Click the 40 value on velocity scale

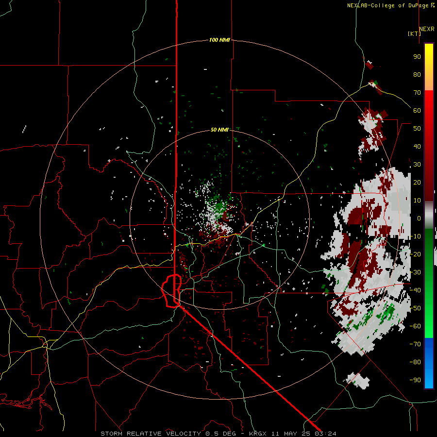[417, 146]
